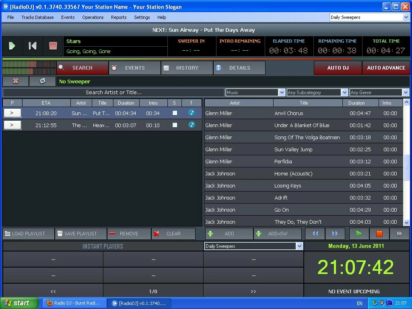Screen dimensions: 412x309
Task: Click the red X sweeper clear icon
Action: point(15,81)
